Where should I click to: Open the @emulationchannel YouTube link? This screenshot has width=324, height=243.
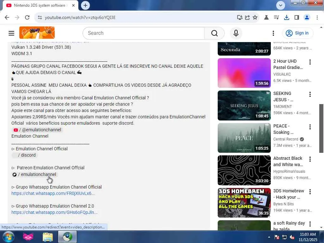pyautogui.click(x=37, y=130)
